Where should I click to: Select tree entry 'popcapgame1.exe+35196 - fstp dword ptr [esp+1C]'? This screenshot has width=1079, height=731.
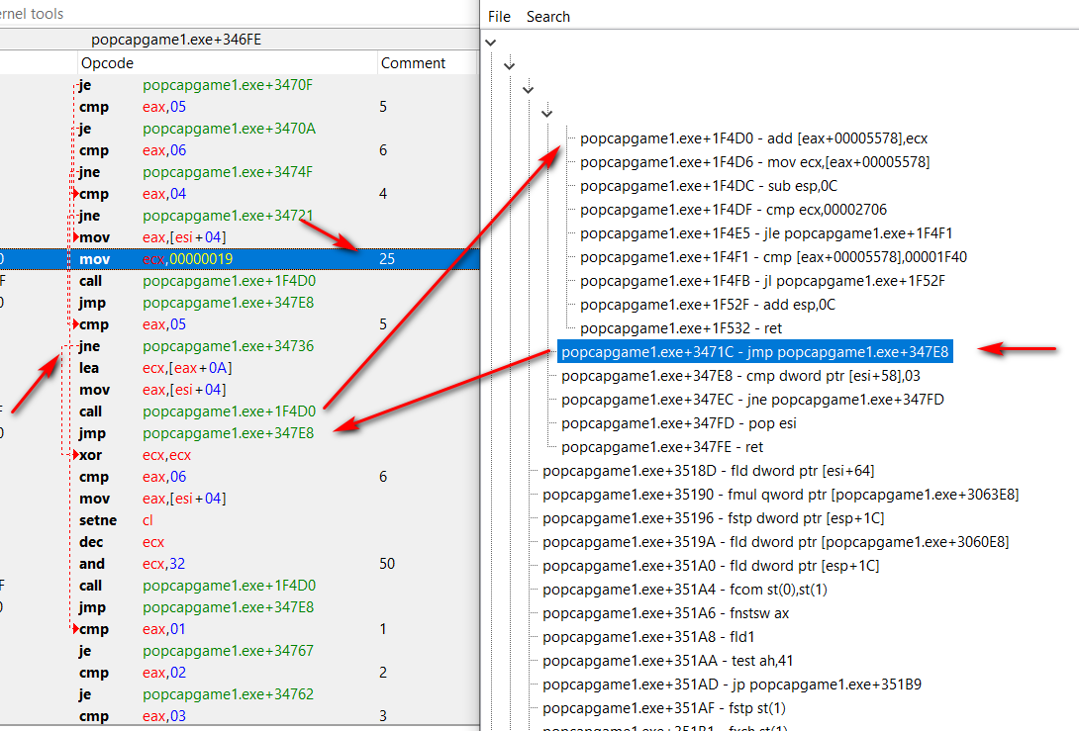pos(713,518)
